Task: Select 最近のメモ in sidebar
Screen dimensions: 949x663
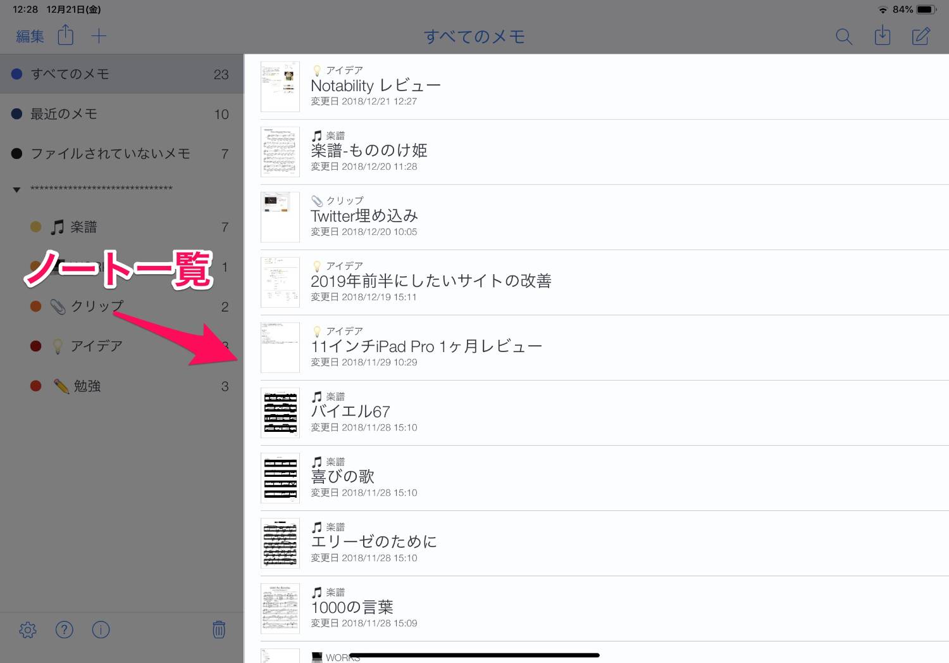Action: tap(121, 114)
